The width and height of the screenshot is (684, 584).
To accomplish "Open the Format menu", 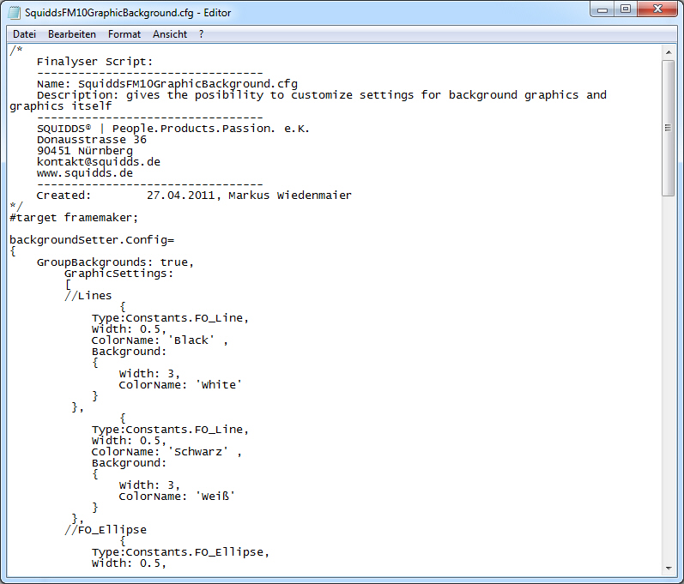I will 124,34.
